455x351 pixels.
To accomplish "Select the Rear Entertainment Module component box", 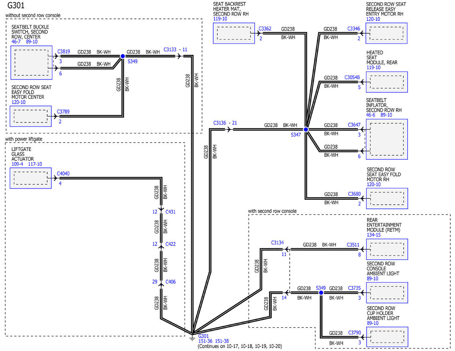I will click(x=387, y=249).
